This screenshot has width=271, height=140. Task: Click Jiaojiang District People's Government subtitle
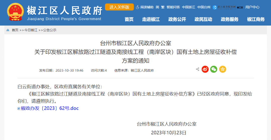click(x=64, y=19)
